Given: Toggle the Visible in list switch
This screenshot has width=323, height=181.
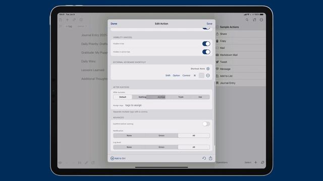Looking at the screenshot, I should [206, 44].
